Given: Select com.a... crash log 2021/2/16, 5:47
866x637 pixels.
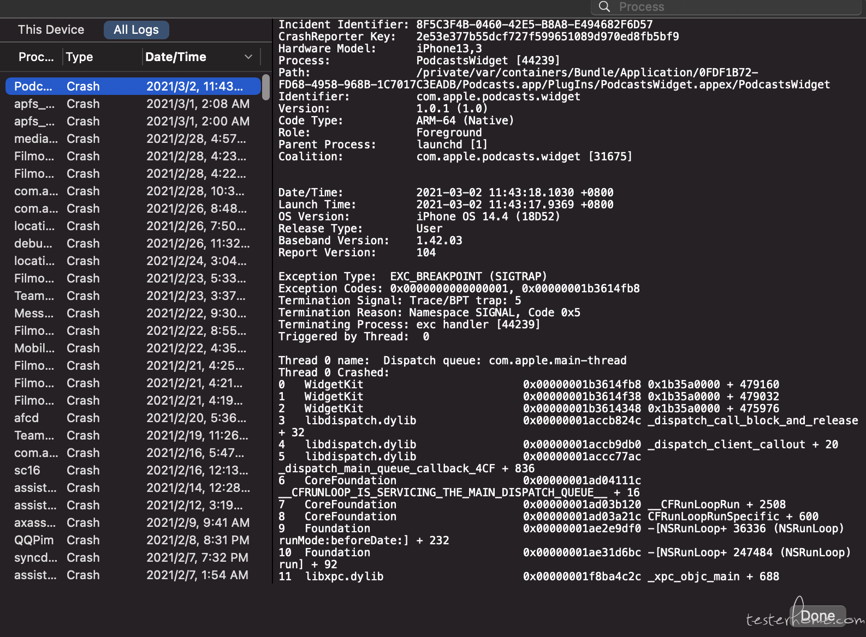Looking at the screenshot, I should point(133,453).
